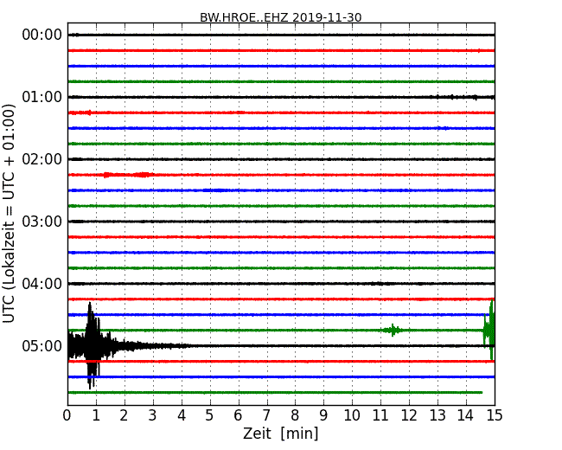Click the Zeit-axis tick label 10

pyautogui.click(x=352, y=415)
